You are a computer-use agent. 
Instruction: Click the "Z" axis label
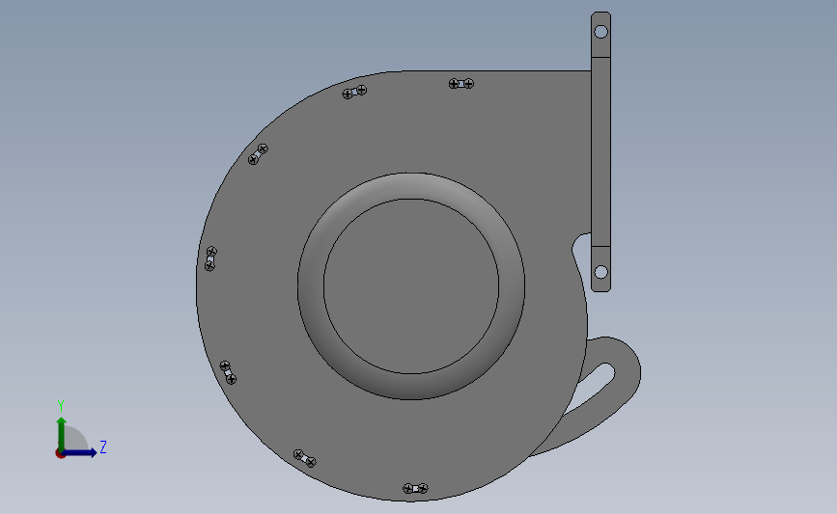[x=103, y=446]
